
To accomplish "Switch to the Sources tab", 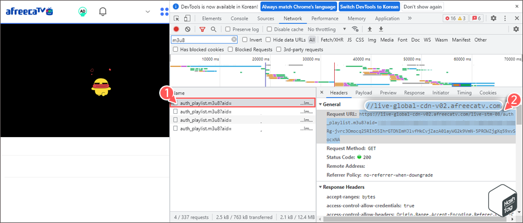I will coord(266,19).
